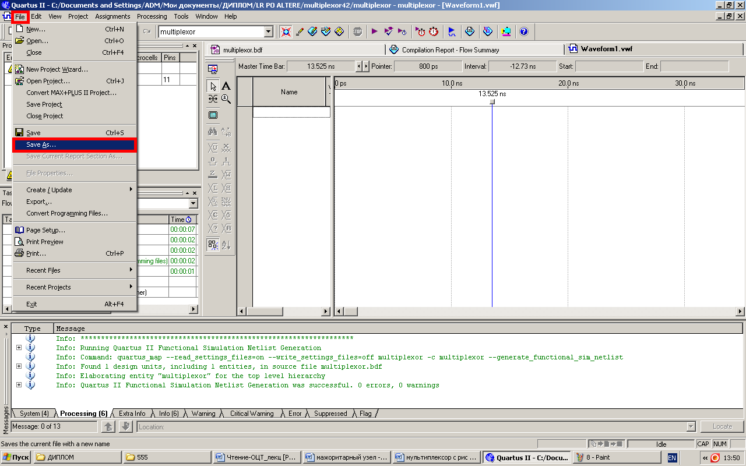Open the Extra Info messages tab
746x466 pixels.
pyautogui.click(x=132, y=414)
